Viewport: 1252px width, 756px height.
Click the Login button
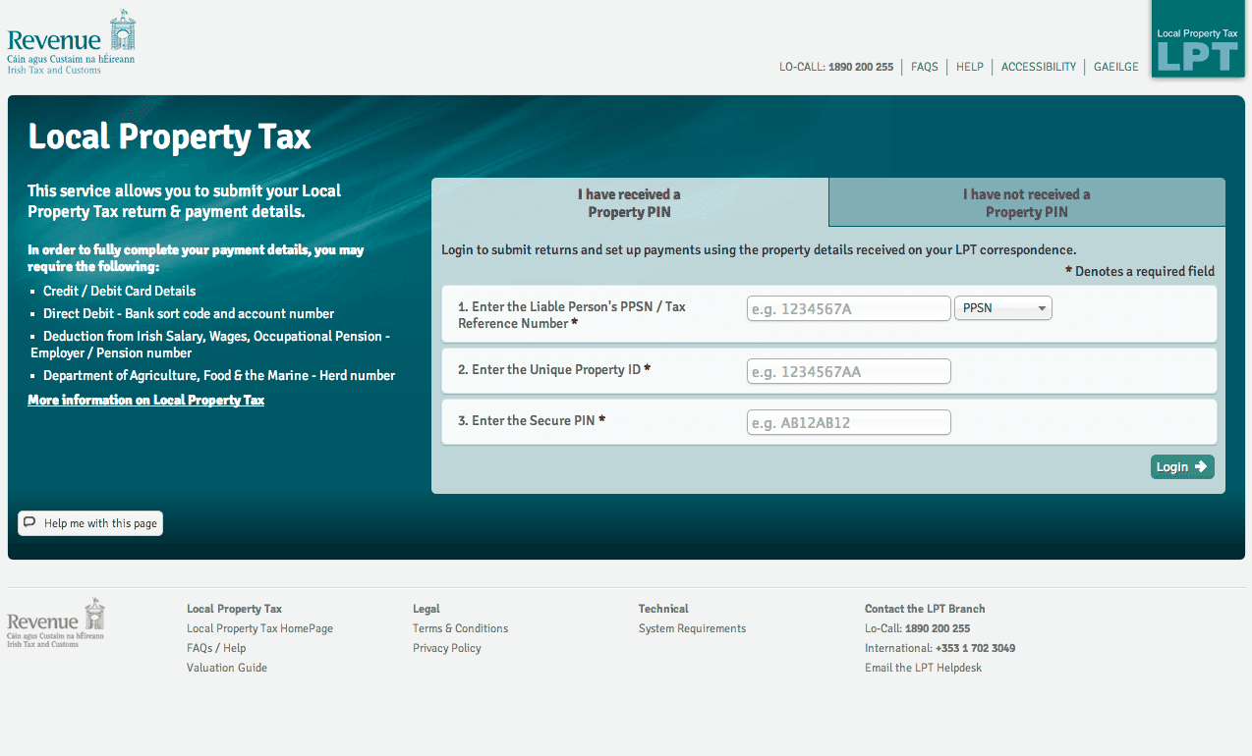pos(1179,466)
